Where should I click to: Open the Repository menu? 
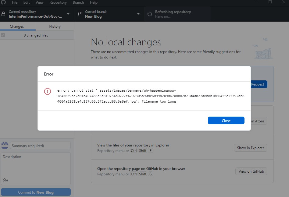[x=58, y=2]
